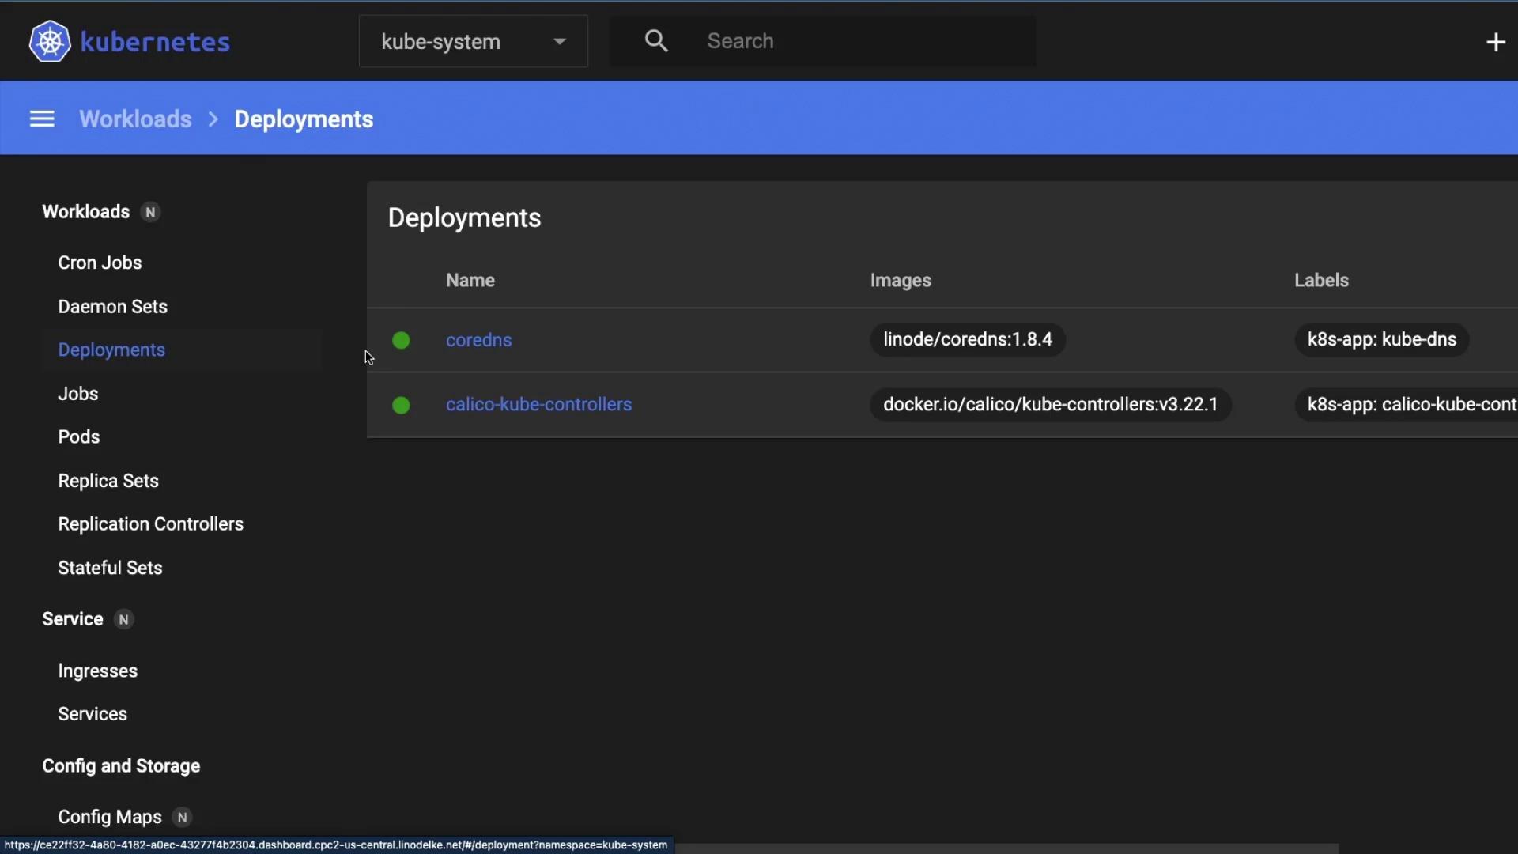Toggle the hamburger sidebar menu icon
Image resolution: width=1518 pixels, height=854 pixels.
[x=42, y=119]
